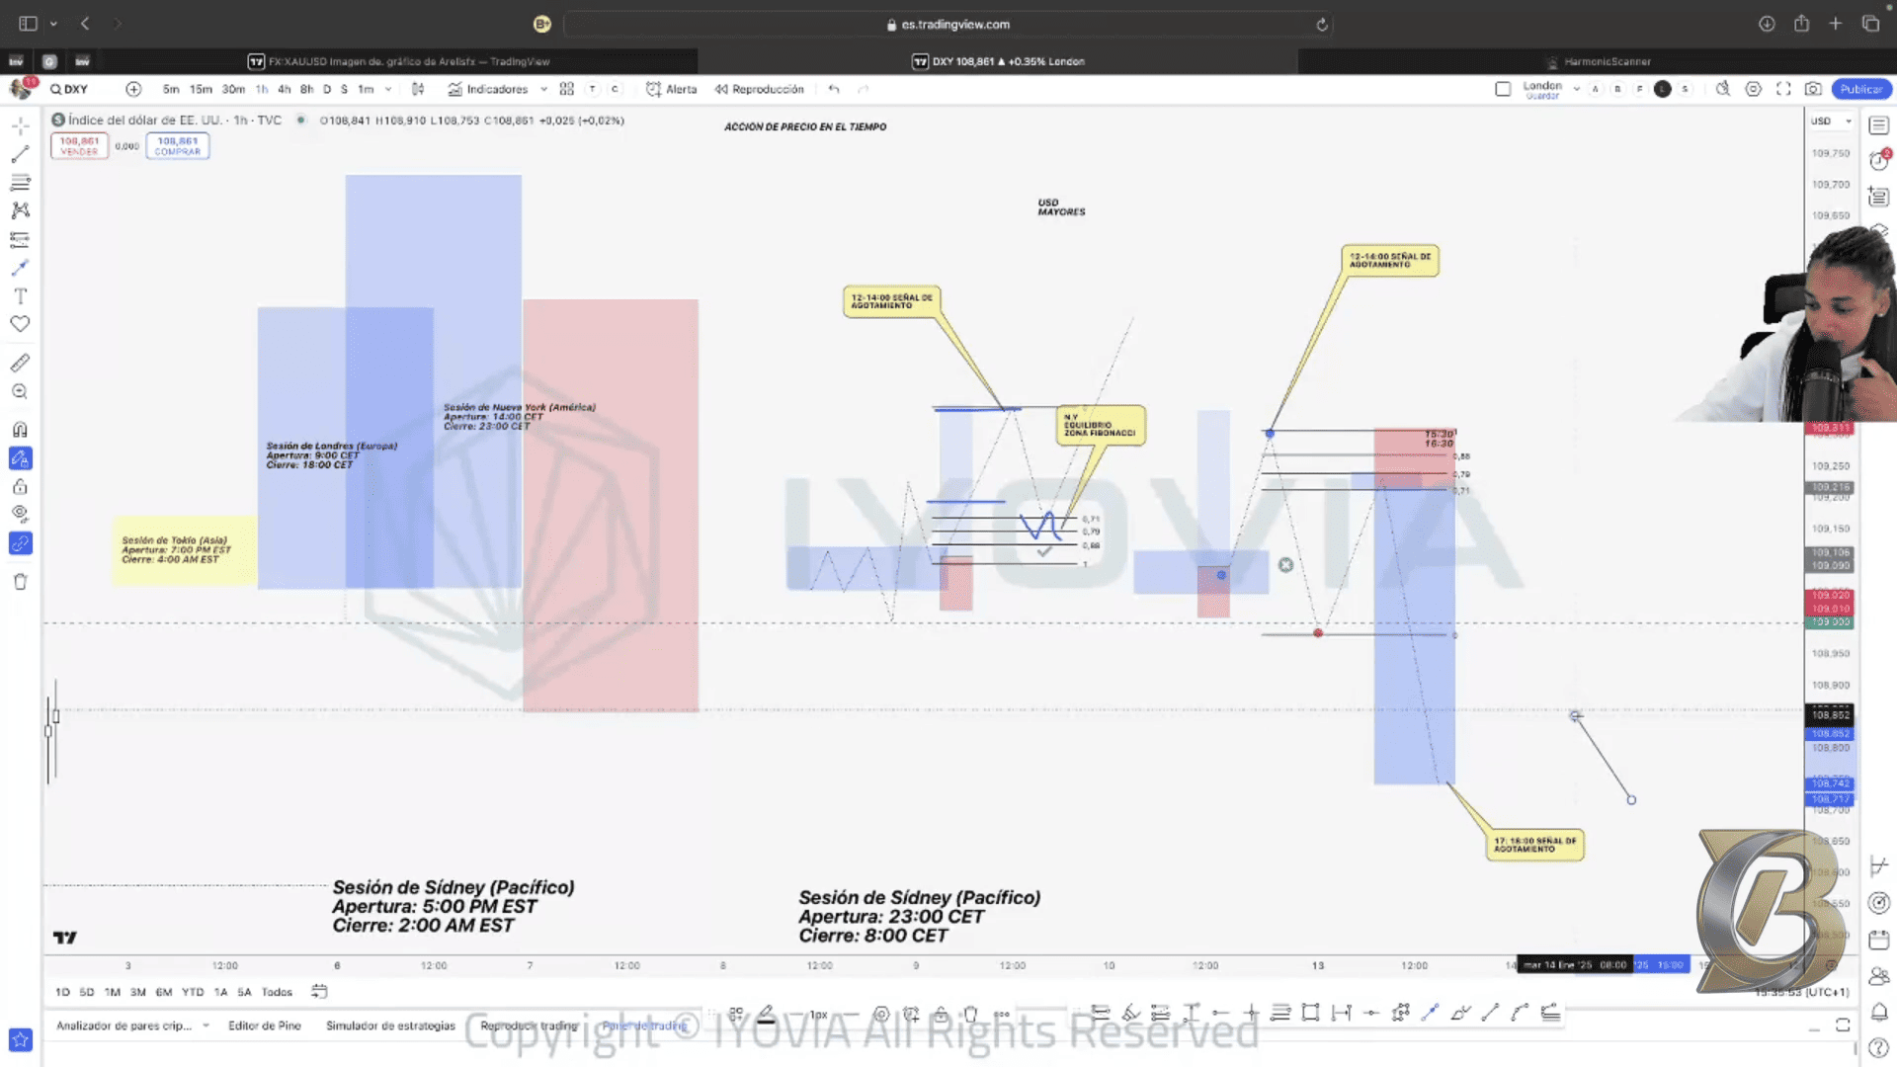Screen dimensions: 1897x1067
Task: Expand the timeframe interval dropdown arrow
Action: pyautogui.click(x=388, y=89)
